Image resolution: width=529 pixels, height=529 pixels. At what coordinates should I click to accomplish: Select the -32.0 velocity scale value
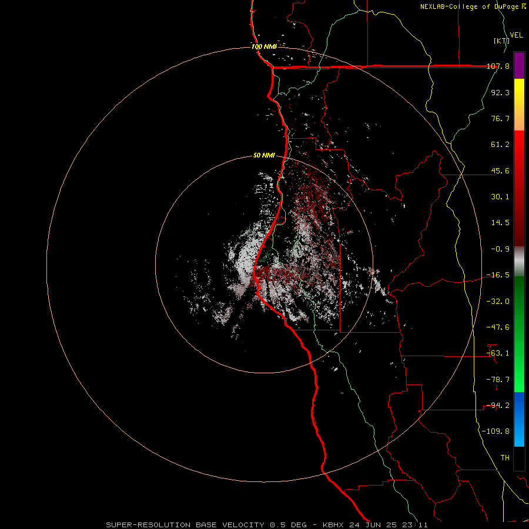tap(498, 302)
